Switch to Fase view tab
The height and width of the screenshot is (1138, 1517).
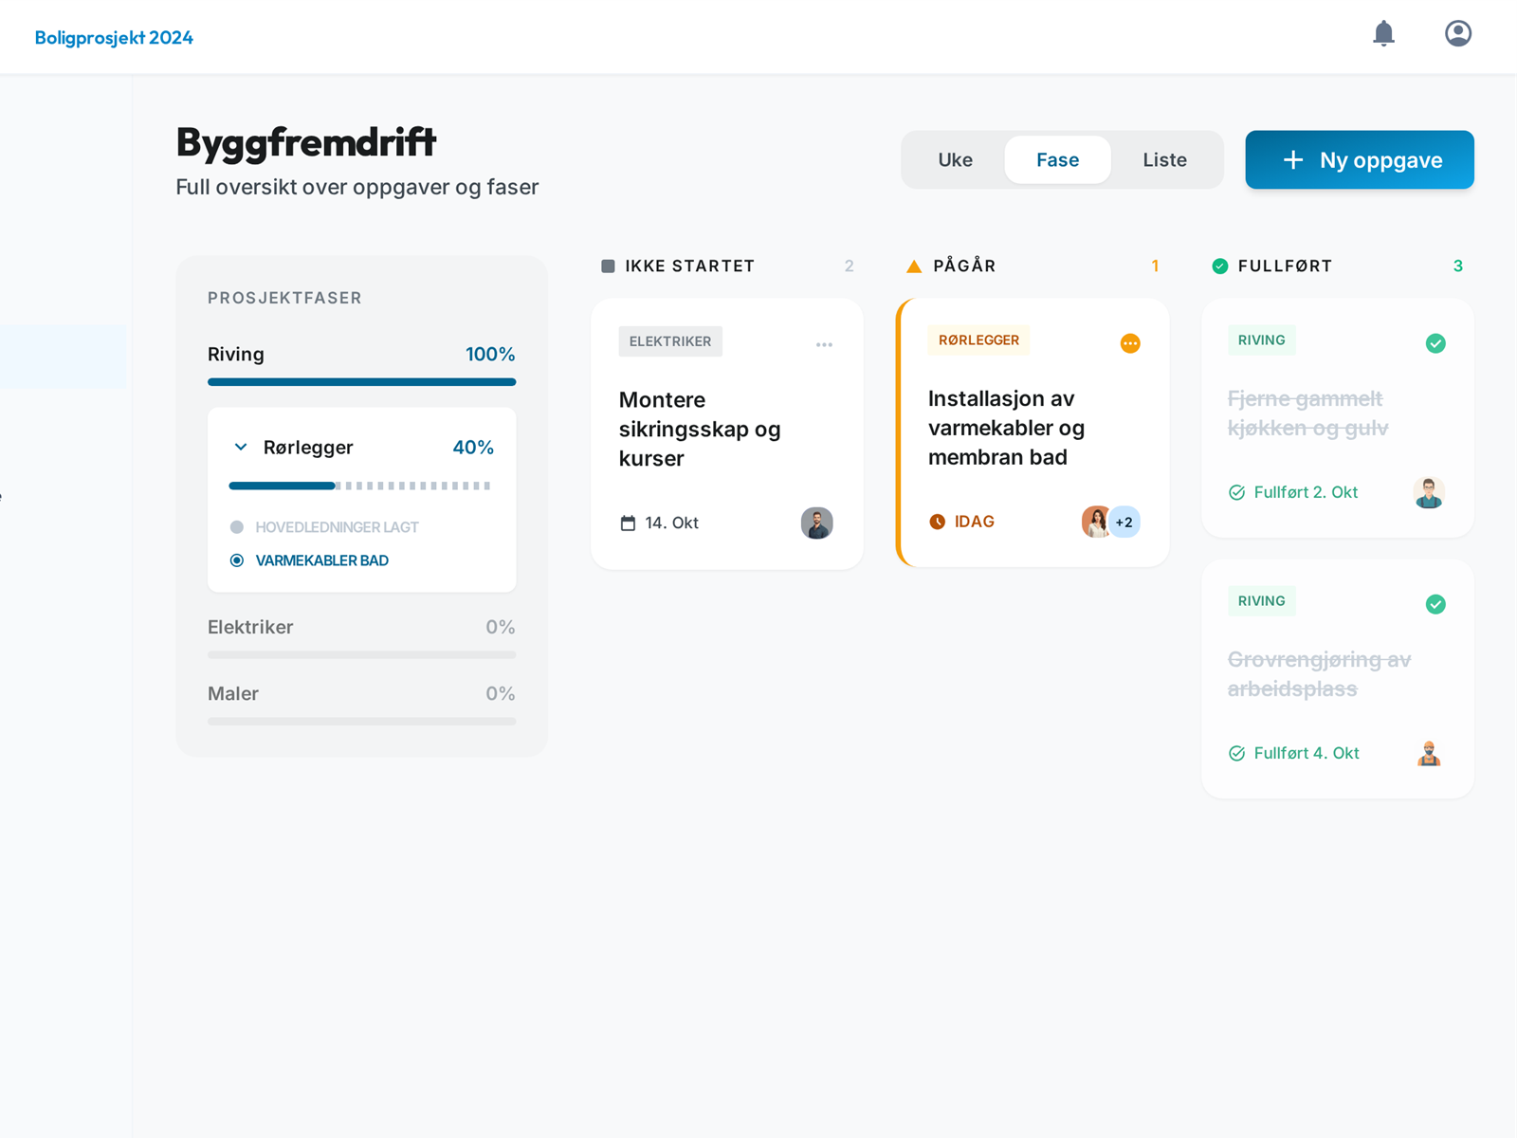click(1057, 159)
